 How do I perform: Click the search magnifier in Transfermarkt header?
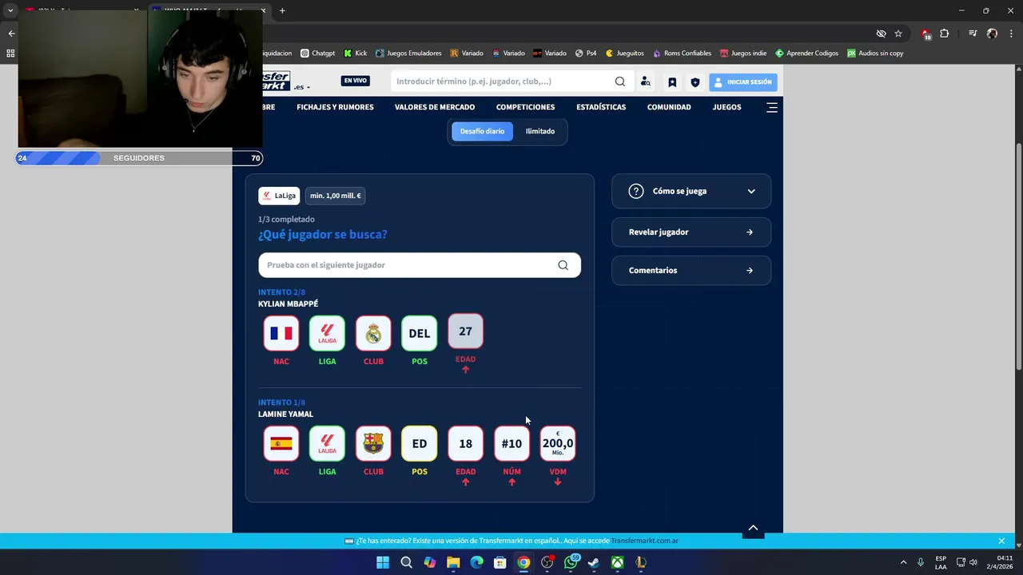click(620, 81)
